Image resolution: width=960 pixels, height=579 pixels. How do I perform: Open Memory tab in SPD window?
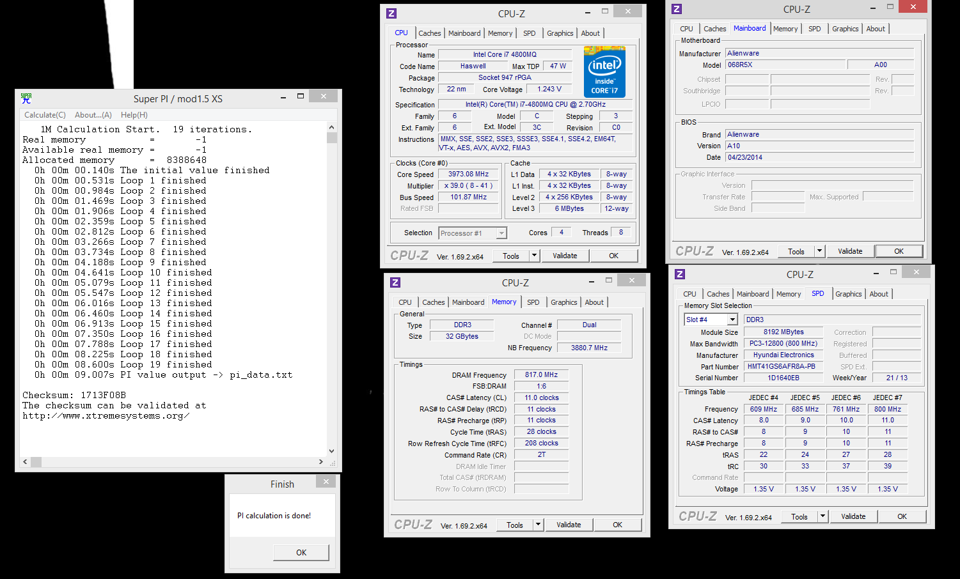click(x=789, y=294)
